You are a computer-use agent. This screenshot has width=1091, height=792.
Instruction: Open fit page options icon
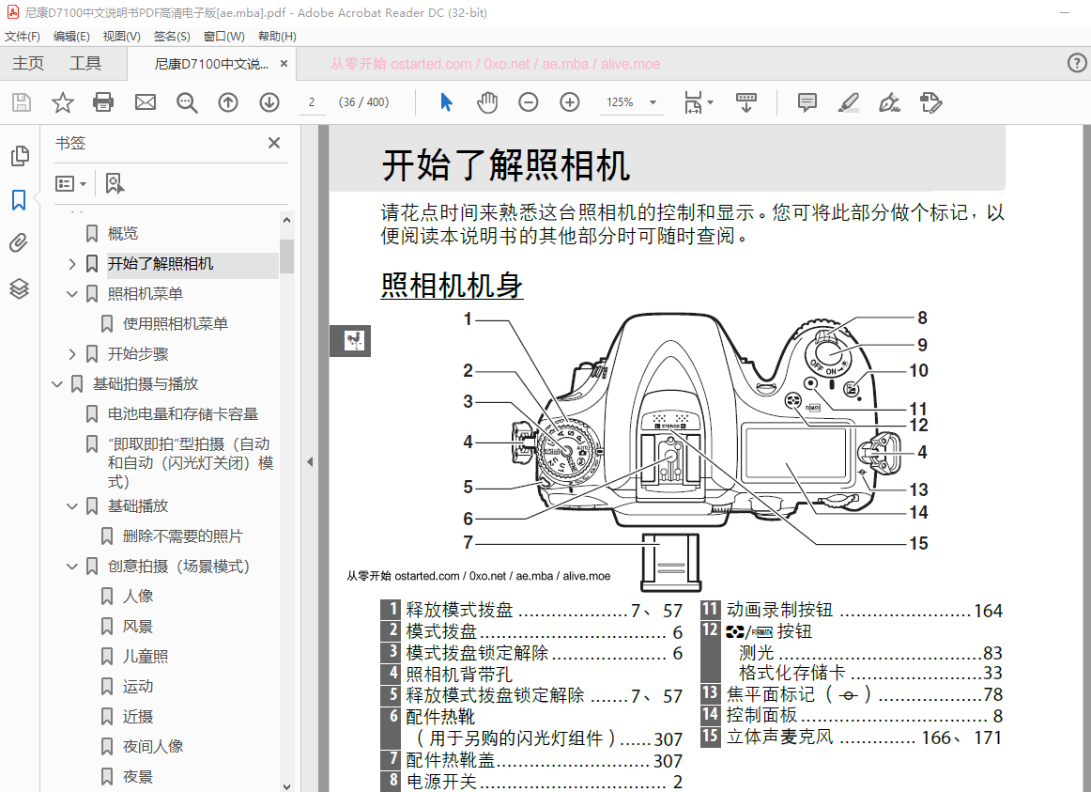click(x=698, y=103)
